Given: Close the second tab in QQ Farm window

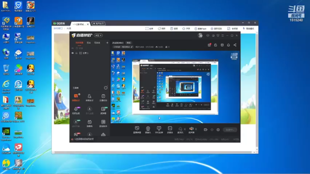Looking at the screenshot, I should (x=88, y=24).
